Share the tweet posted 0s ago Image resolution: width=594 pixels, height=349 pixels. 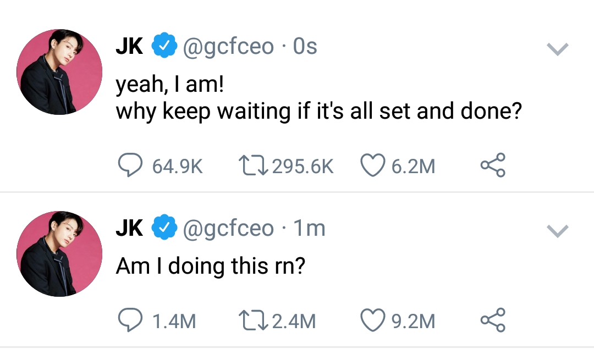point(492,166)
